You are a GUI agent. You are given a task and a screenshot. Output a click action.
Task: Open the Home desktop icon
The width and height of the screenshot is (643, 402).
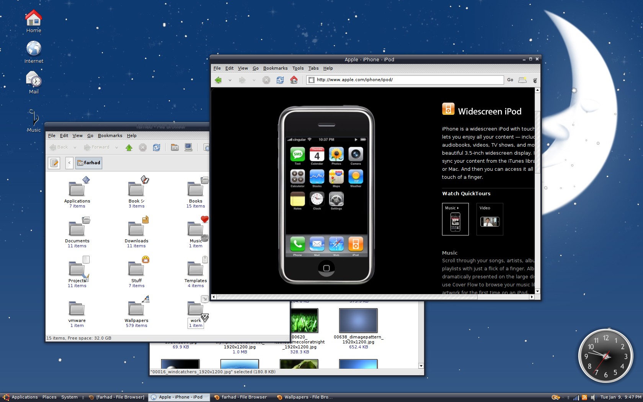34,21
